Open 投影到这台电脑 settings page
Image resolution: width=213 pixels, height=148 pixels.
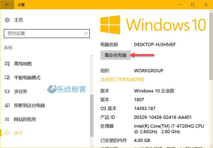[30, 105]
